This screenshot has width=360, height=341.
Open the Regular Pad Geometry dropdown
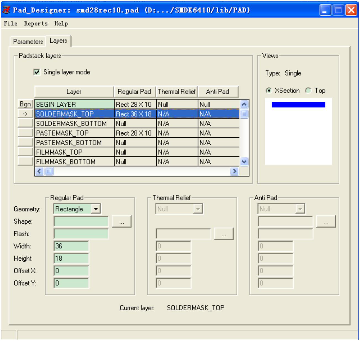(x=96, y=209)
